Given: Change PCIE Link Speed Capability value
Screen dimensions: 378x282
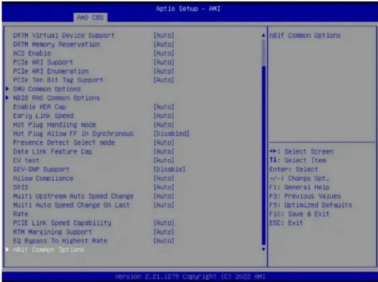Looking at the screenshot, I should click(164, 223).
